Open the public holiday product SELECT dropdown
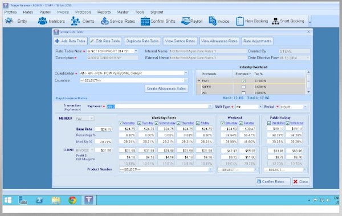342x216 pixels. 305,169
